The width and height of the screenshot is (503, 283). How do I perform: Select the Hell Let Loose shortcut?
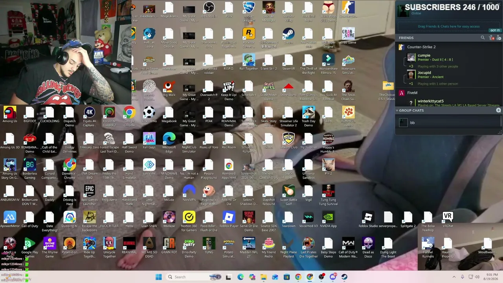[149, 38]
